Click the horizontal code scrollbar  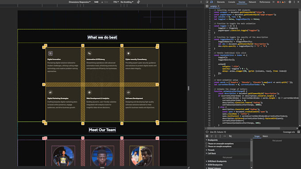243,128
